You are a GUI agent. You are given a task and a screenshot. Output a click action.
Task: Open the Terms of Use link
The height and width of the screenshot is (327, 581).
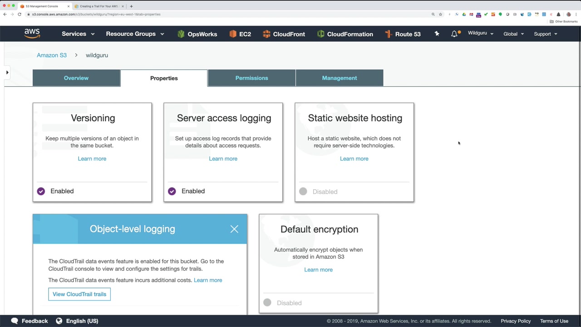coord(554,321)
